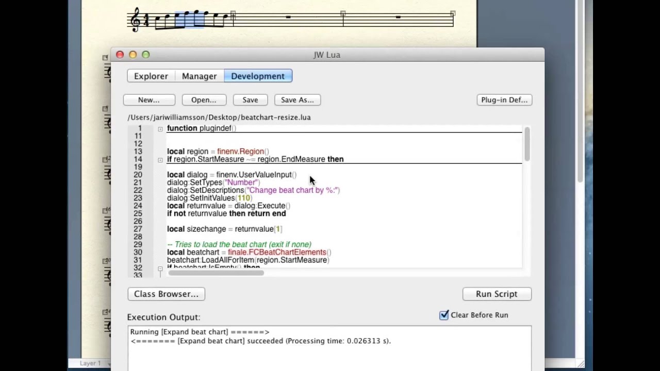660x371 pixels.
Task: Select Layer 1 in the score window status bar
Action: point(90,363)
